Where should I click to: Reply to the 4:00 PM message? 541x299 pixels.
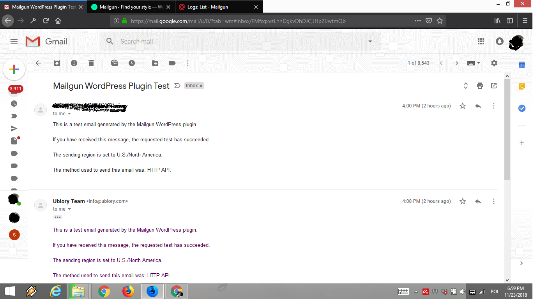(x=478, y=106)
